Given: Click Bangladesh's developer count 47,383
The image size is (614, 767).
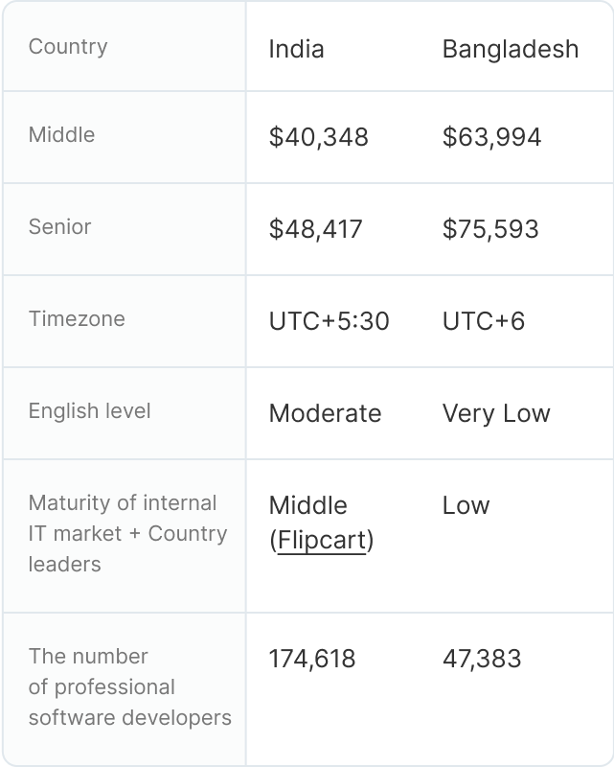Looking at the screenshot, I should [481, 659].
